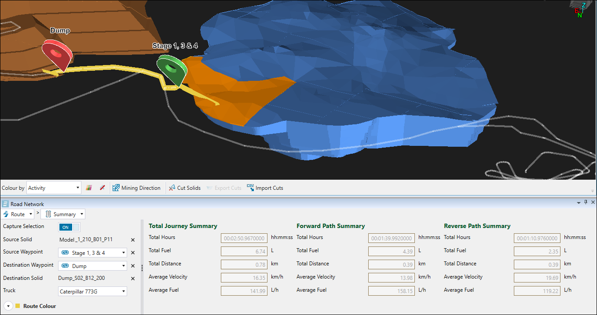This screenshot has width=597, height=315.
Task: Expand the Route Colour section
Action: tap(8, 306)
